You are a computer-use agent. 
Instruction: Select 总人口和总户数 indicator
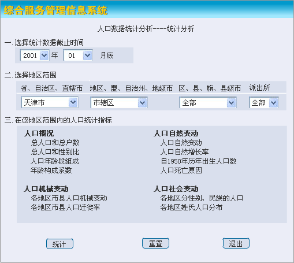tap(55, 143)
